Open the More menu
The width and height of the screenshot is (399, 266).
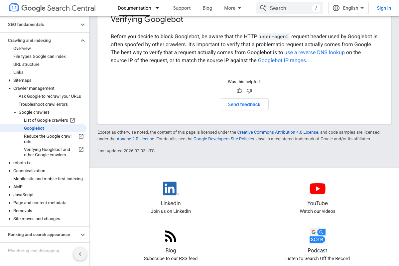[233, 8]
